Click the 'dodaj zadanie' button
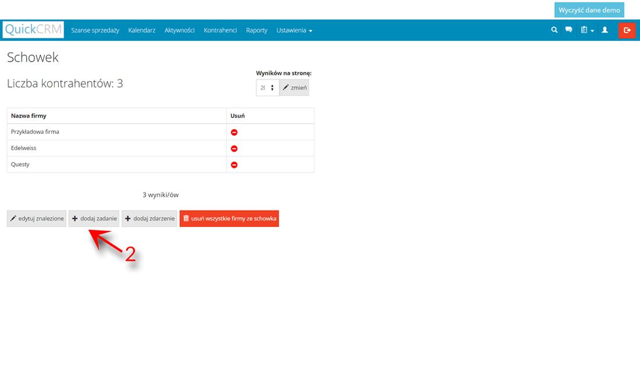 click(x=94, y=219)
